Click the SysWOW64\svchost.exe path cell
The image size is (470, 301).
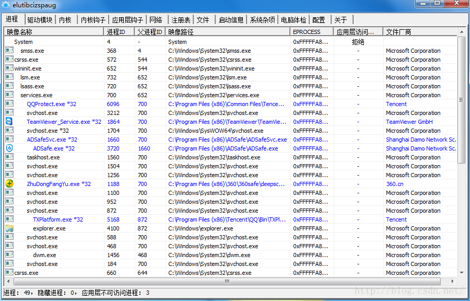pyautogui.click(x=216, y=131)
